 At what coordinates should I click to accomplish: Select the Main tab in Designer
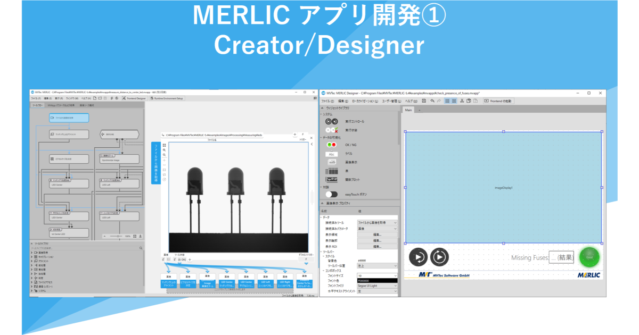(408, 110)
